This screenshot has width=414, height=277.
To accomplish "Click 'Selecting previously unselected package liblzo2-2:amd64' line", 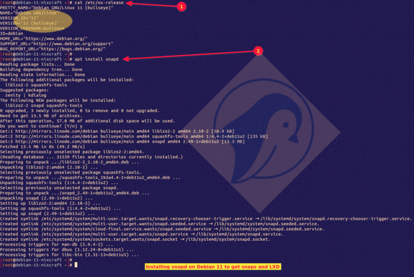I will [x=72, y=152].
